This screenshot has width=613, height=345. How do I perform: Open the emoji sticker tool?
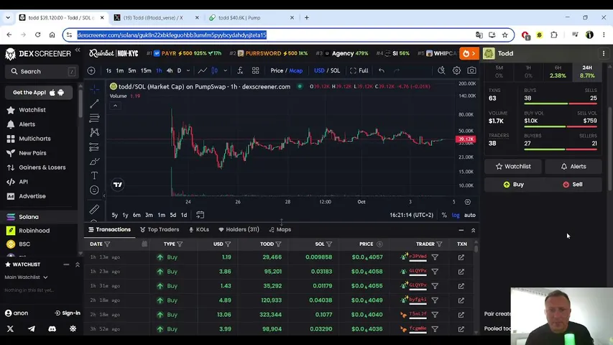(x=94, y=190)
